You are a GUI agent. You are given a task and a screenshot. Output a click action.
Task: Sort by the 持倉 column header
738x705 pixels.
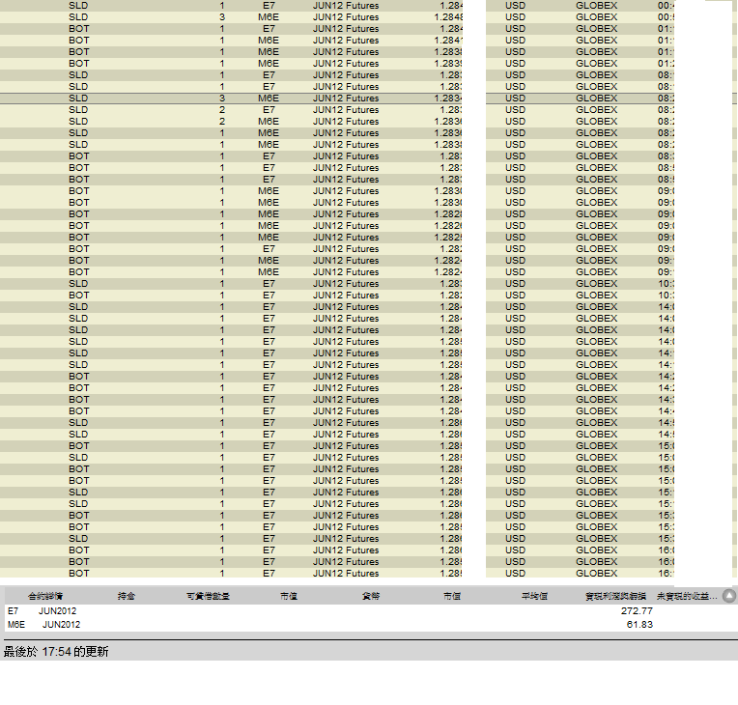pyautogui.click(x=127, y=596)
